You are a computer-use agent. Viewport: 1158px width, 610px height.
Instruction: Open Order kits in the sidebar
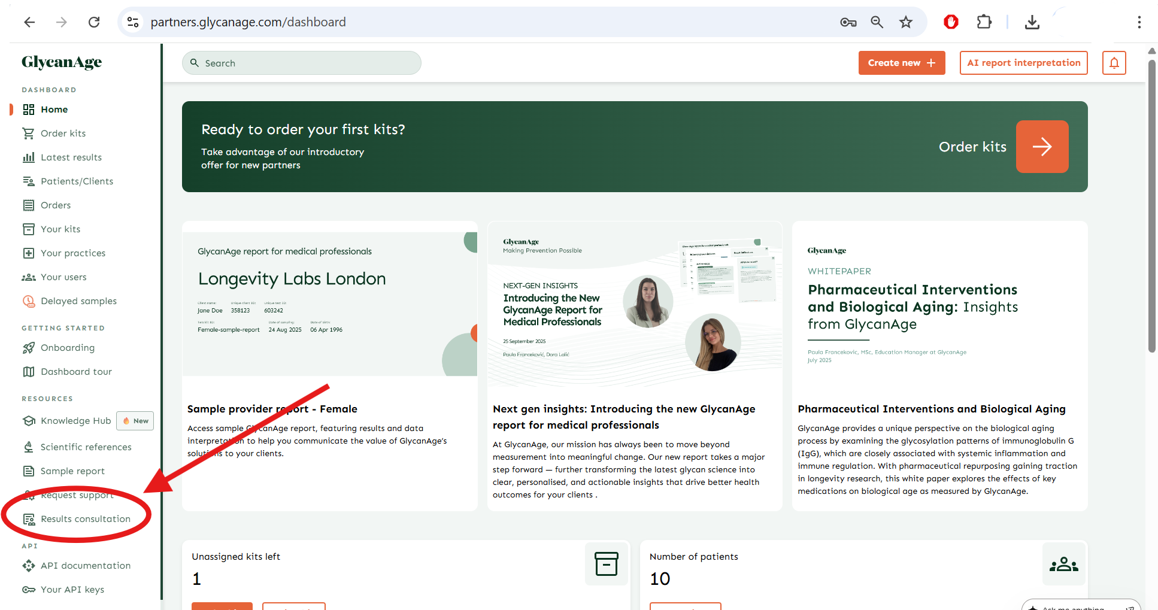click(x=63, y=133)
